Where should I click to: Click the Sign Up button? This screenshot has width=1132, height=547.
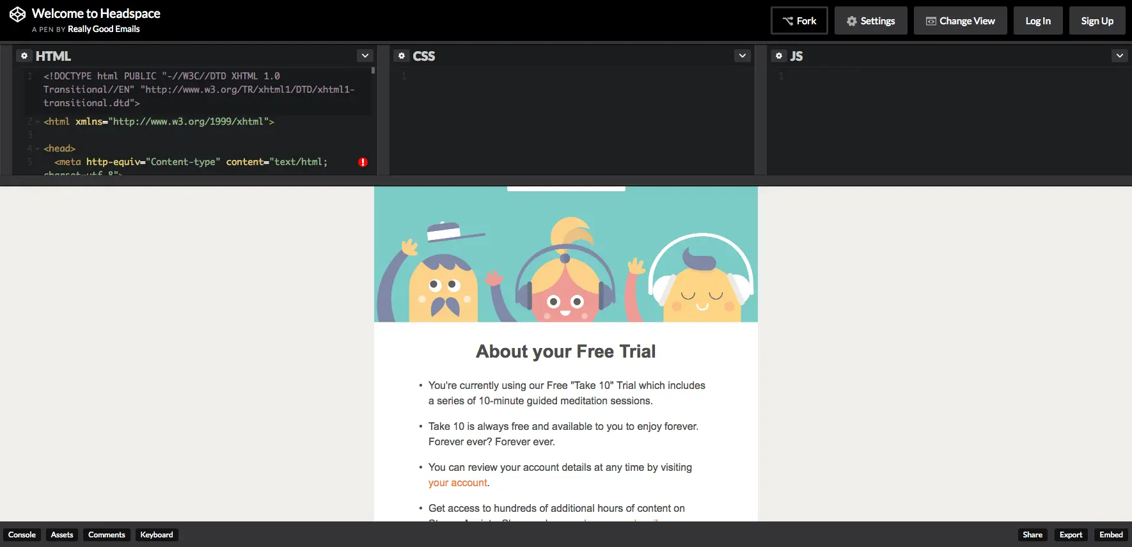[1097, 20]
